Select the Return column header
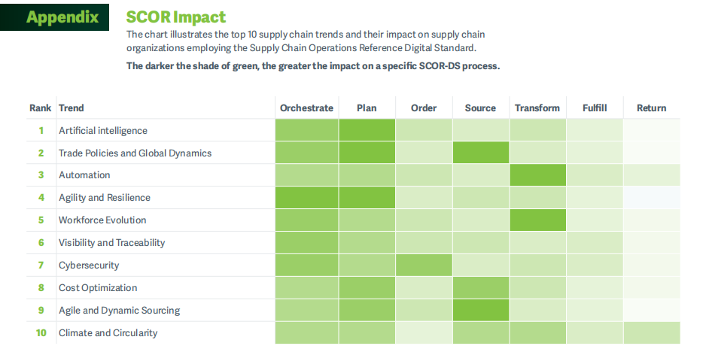Screen dimensions: 706x358 tap(651, 108)
